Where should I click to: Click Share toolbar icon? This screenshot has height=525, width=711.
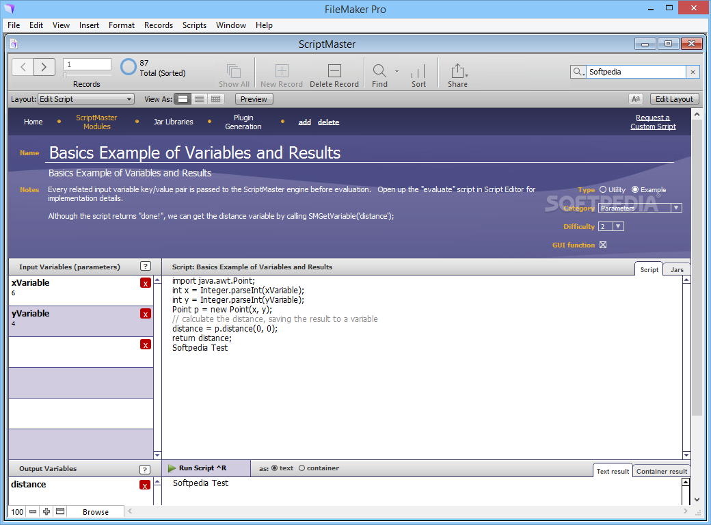pos(457,70)
